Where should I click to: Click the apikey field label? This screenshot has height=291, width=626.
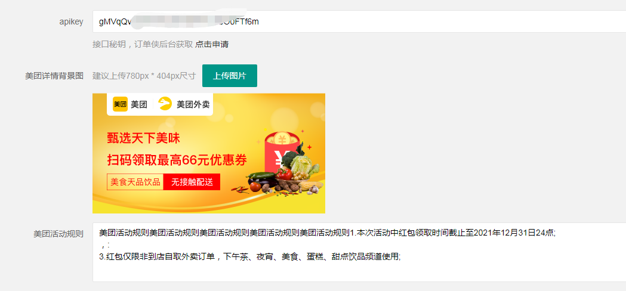pyautogui.click(x=71, y=22)
